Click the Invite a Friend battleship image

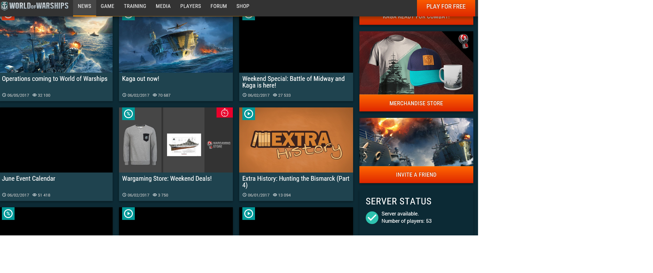point(416,142)
